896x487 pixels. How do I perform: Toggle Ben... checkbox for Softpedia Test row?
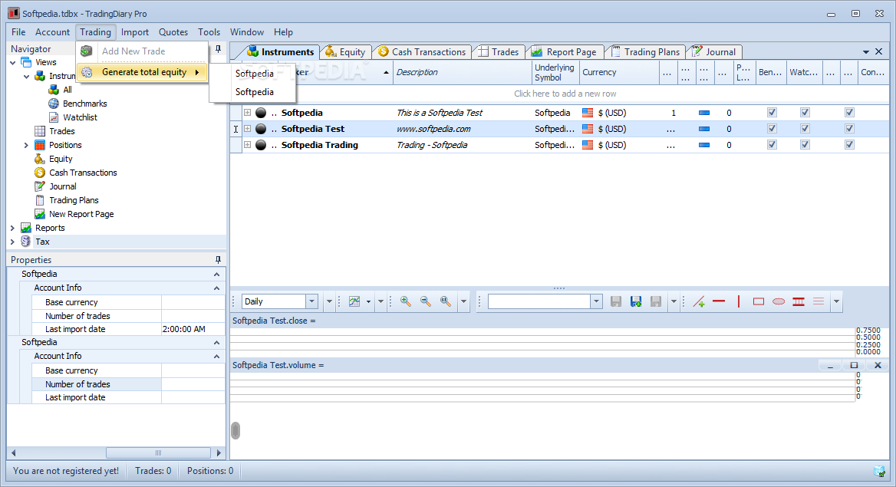[772, 129]
